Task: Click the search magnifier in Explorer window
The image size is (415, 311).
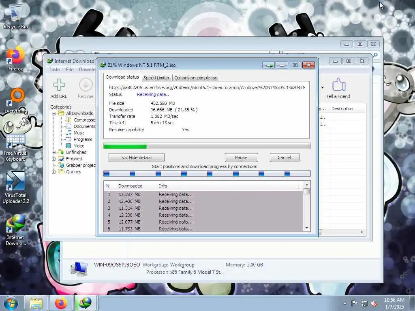Action: (x=375, y=55)
